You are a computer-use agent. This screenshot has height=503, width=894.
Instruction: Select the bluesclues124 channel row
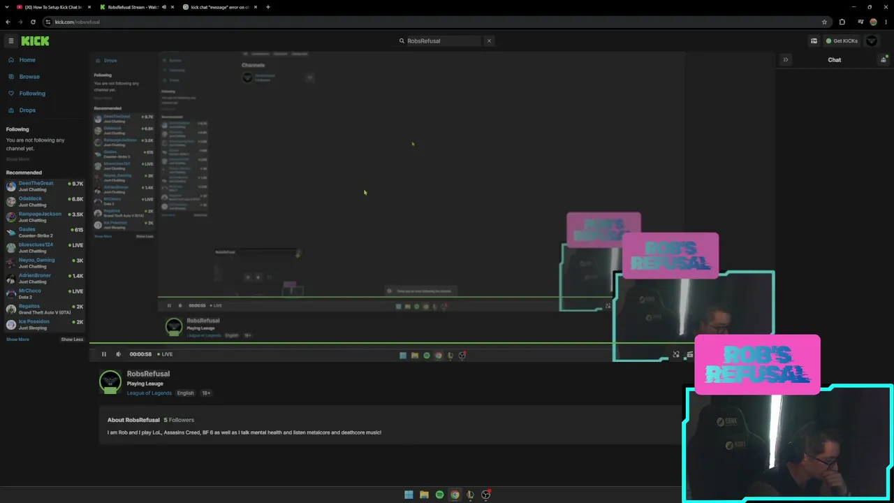point(44,247)
